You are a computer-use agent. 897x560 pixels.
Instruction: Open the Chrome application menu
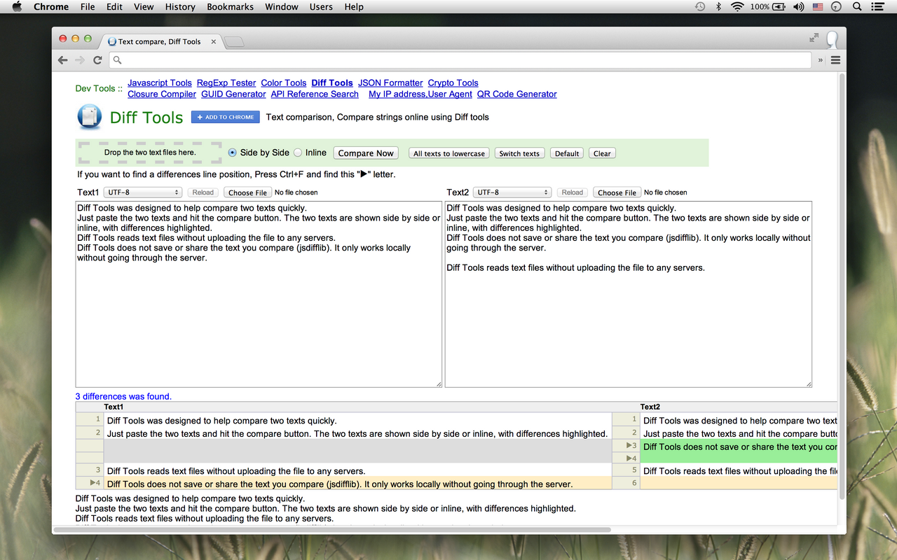[x=51, y=6]
